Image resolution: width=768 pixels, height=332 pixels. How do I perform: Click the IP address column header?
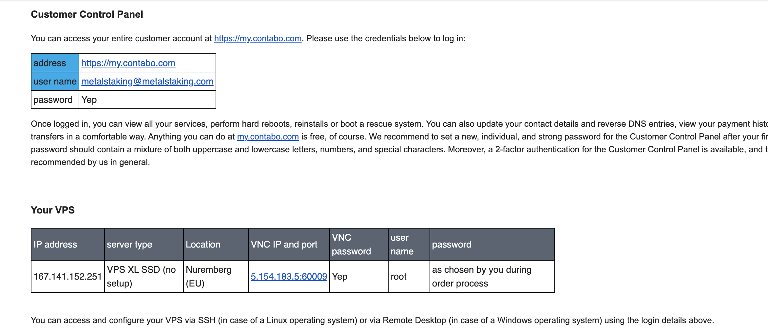click(68, 245)
